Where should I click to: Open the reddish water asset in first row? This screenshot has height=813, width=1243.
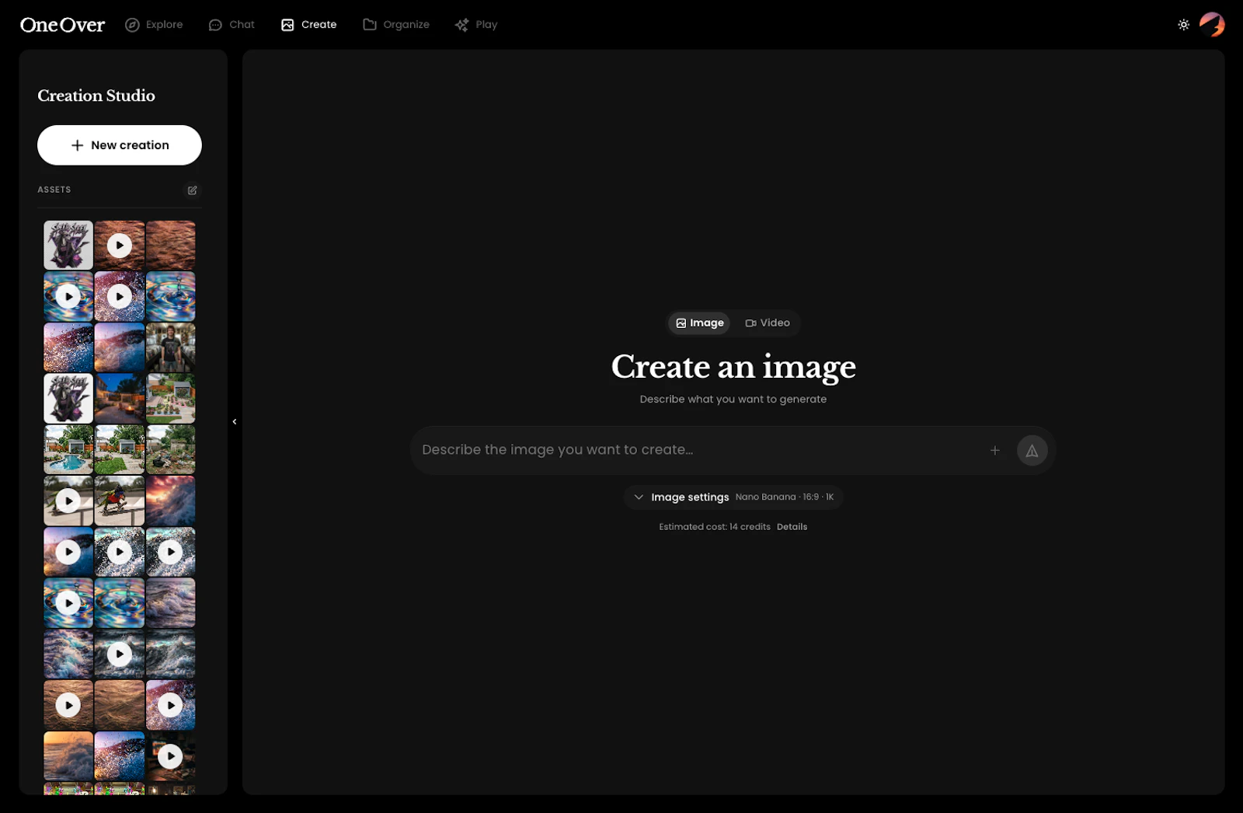[x=171, y=246]
